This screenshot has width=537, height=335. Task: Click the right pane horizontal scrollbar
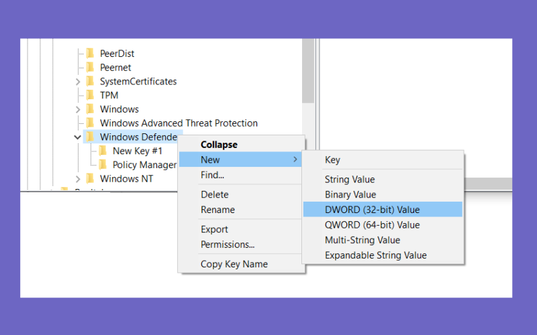(488, 183)
